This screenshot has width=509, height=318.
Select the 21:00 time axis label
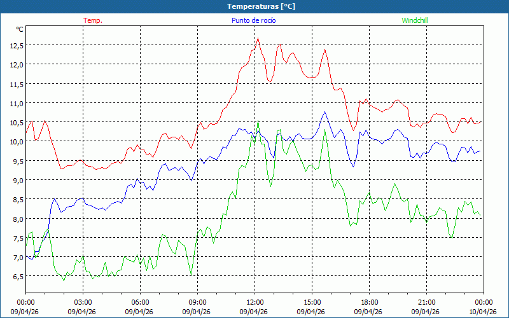pyautogui.click(x=426, y=302)
